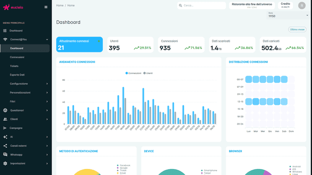Toggle iOS in browser legend
The height and width of the screenshot is (175, 312).
pyautogui.click(x=292, y=169)
